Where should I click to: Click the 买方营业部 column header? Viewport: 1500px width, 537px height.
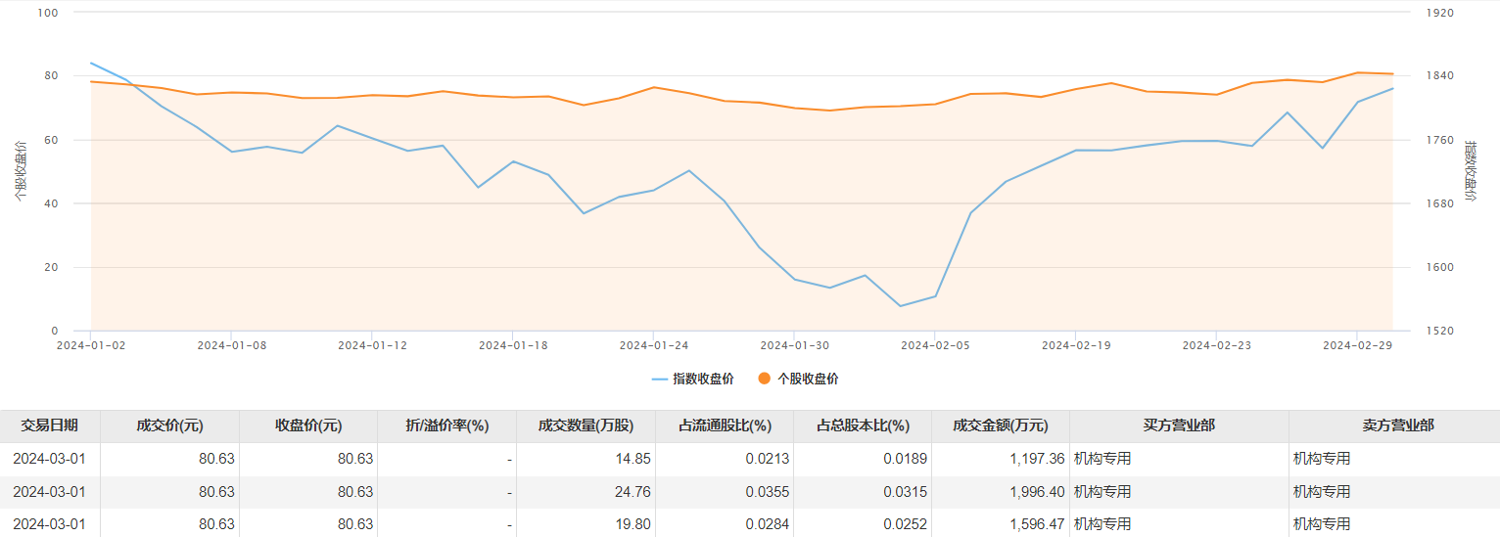coord(1179,425)
